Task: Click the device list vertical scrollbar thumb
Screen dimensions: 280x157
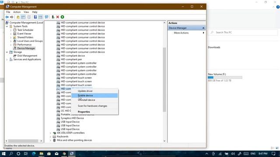Action: [164, 79]
